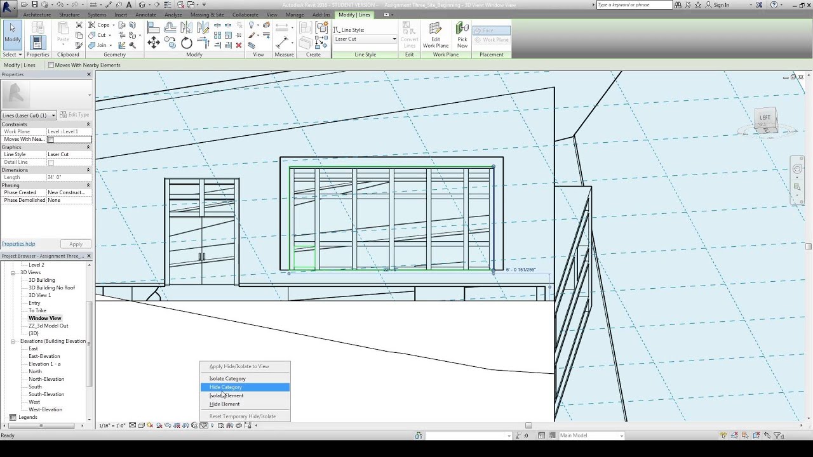The width and height of the screenshot is (813, 457).
Task: Toggle the Detail Line checkbox
Action: point(51,162)
